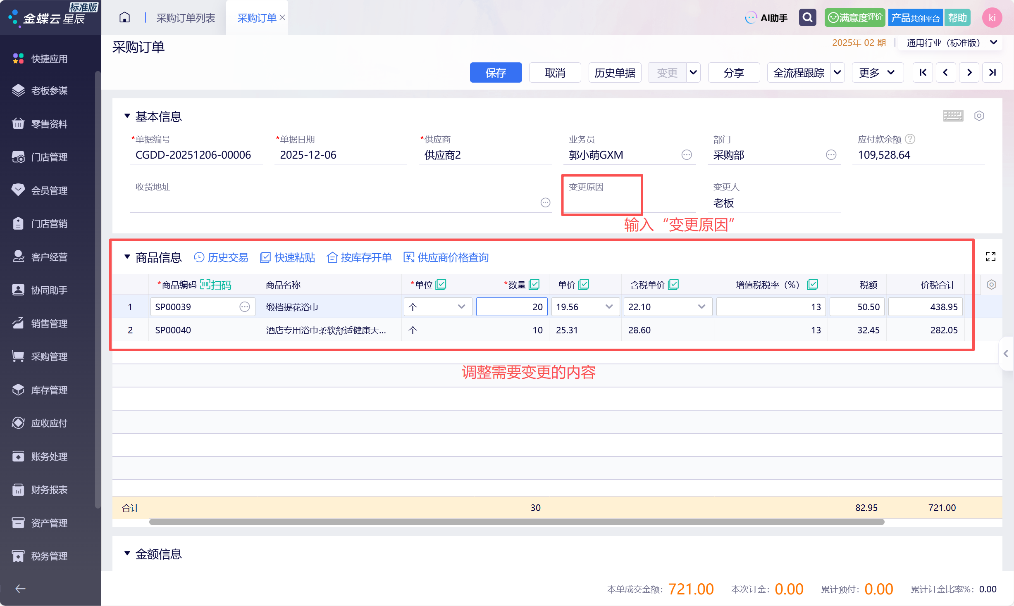
Task: Open settings gear for product table columns
Action: pyautogui.click(x=991, y=285)
